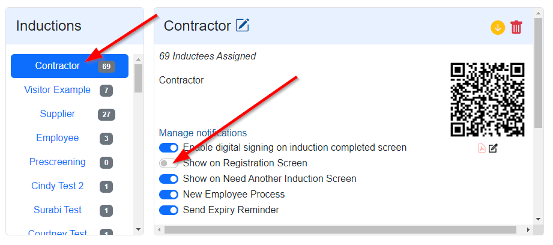Click horizontal scrollbar right arrow
Screen dimensions: 553x245
tap(527, 230)
